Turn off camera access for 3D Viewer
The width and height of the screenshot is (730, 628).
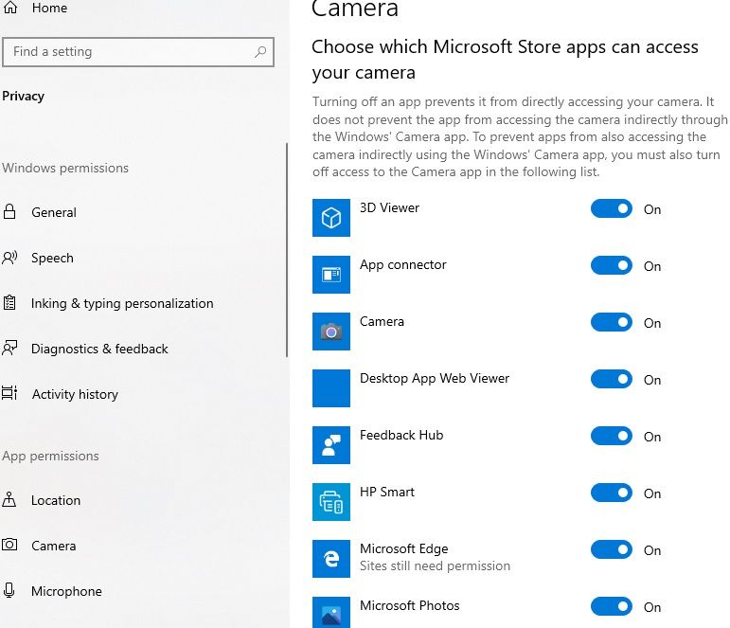point(612,208)
